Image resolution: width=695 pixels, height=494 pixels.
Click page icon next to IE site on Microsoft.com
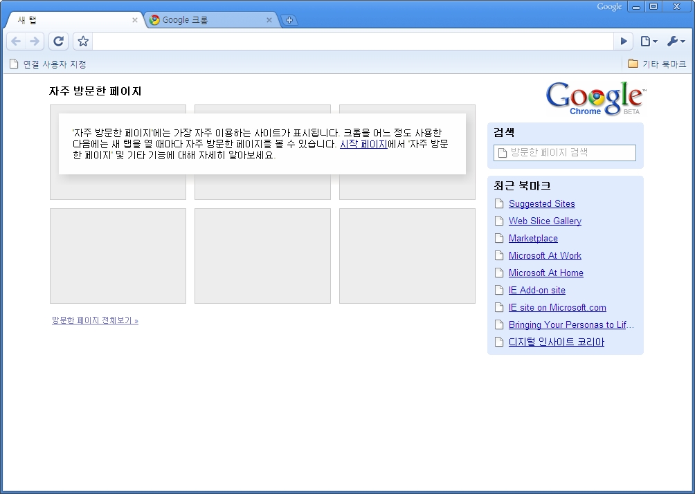(499, 307)
